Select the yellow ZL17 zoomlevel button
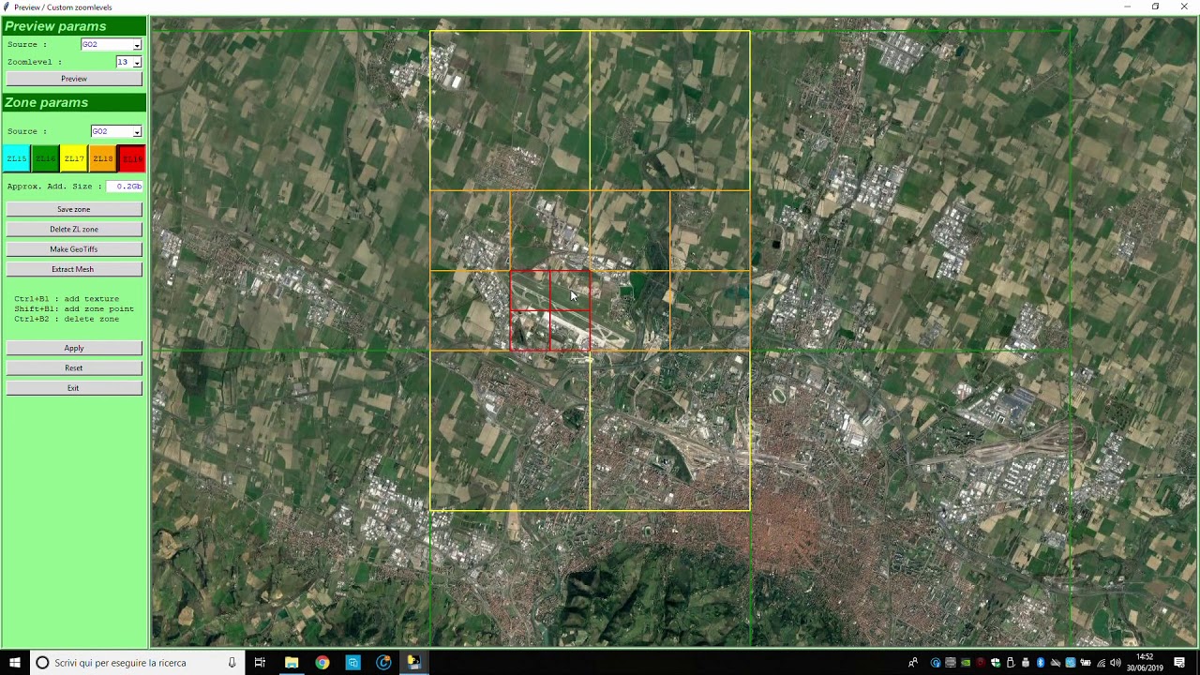The height and width of the screenshot is (675, 1200). (74, 158)
